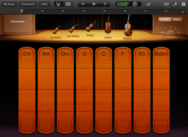Image resolution: width=188 pixels, height=137 pixels.
Task: Open song settings wrench icon
Action: click(x=175, y=4)
